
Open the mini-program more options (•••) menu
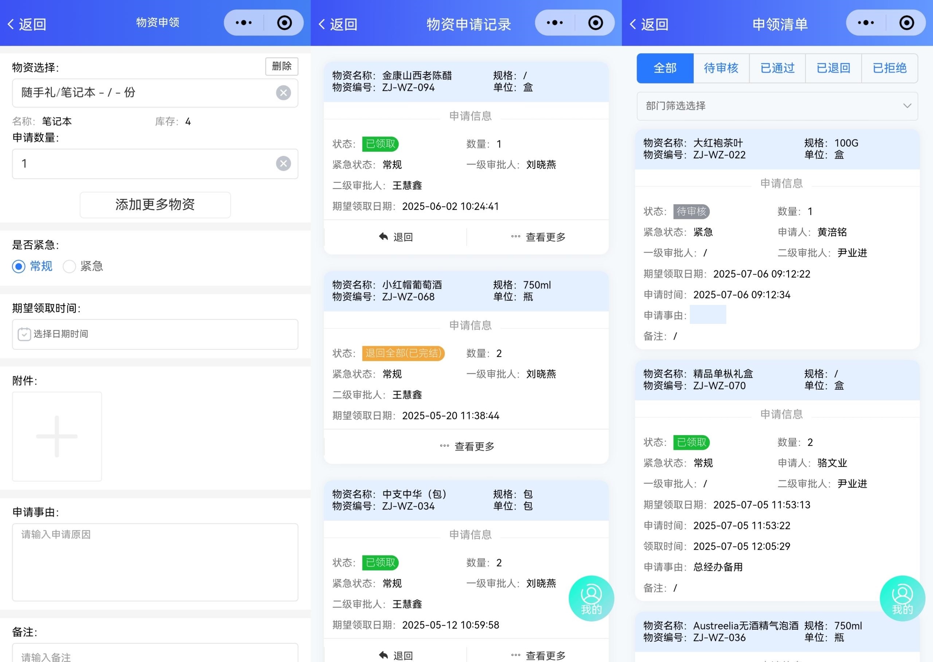point(243,23)
